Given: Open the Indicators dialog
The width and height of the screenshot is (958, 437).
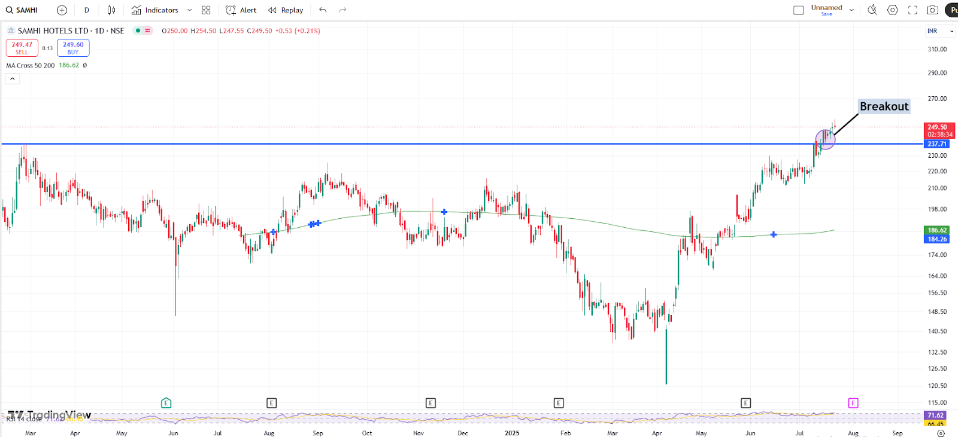Looking at the screenshot, I should point(154,10).
